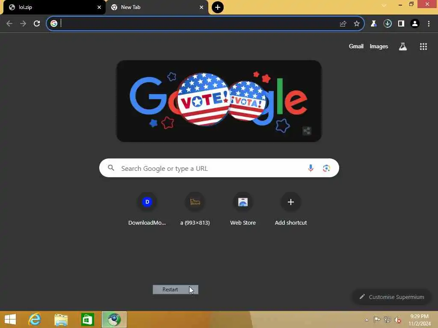The height and width of the screenshot is (328, 438).
Task: Bookmark this tab with star icon
Action: coord(357,24)
